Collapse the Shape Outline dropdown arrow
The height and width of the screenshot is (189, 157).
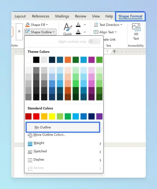coord(53,32)
